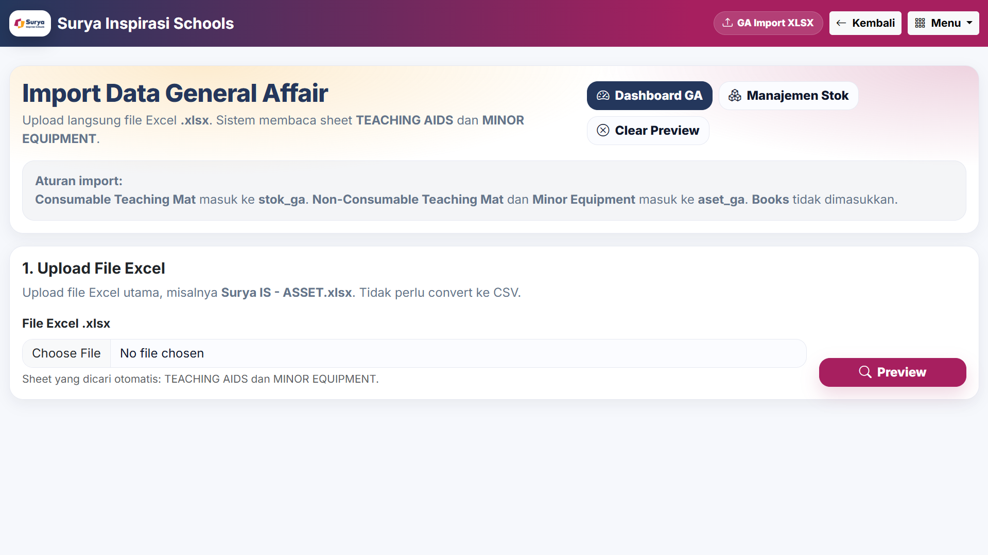Screen dimensions: 988x555
Task: Click the 'Aturan import:' text
Action: coord(79,181)
